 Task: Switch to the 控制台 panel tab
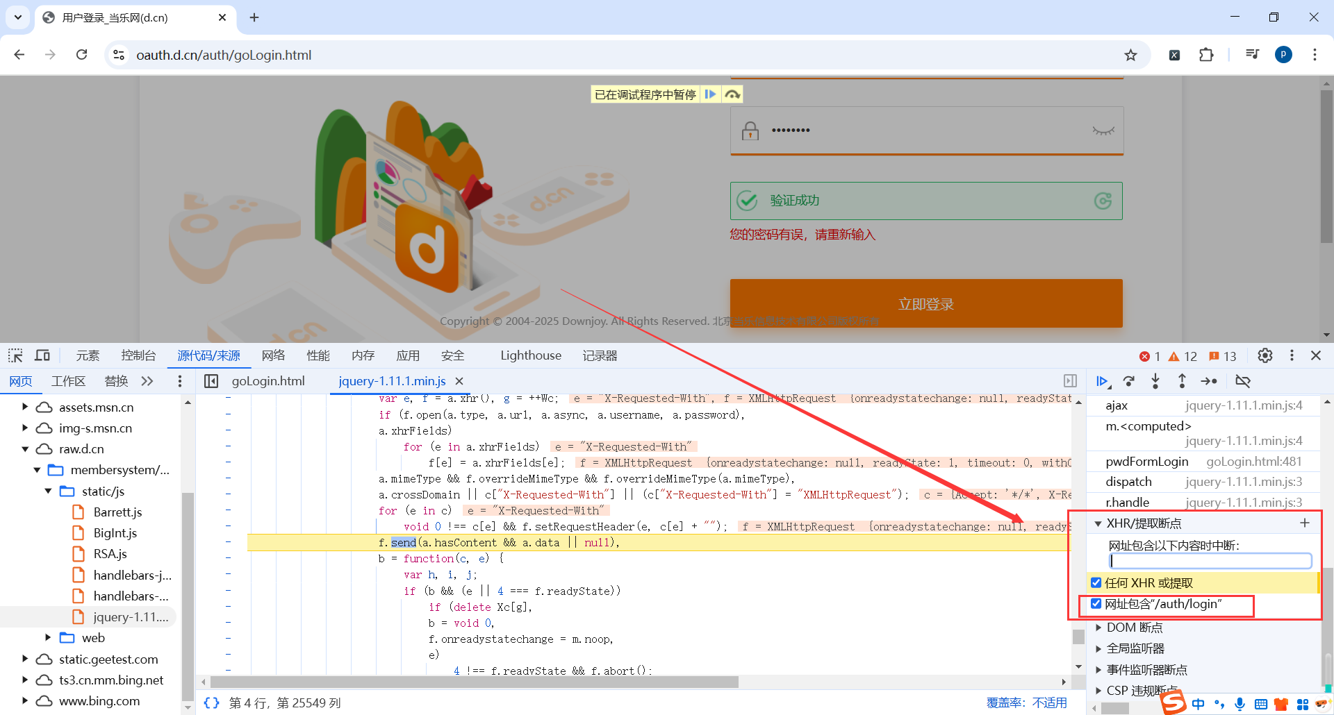pos(138,355)
